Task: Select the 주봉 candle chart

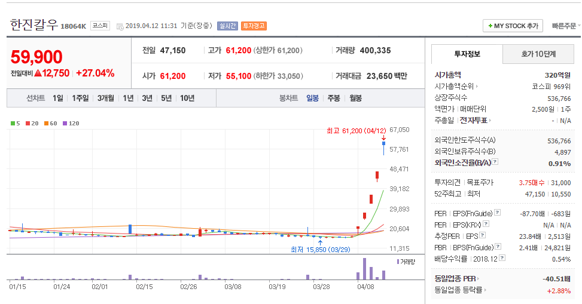Action: click(334, 98)
